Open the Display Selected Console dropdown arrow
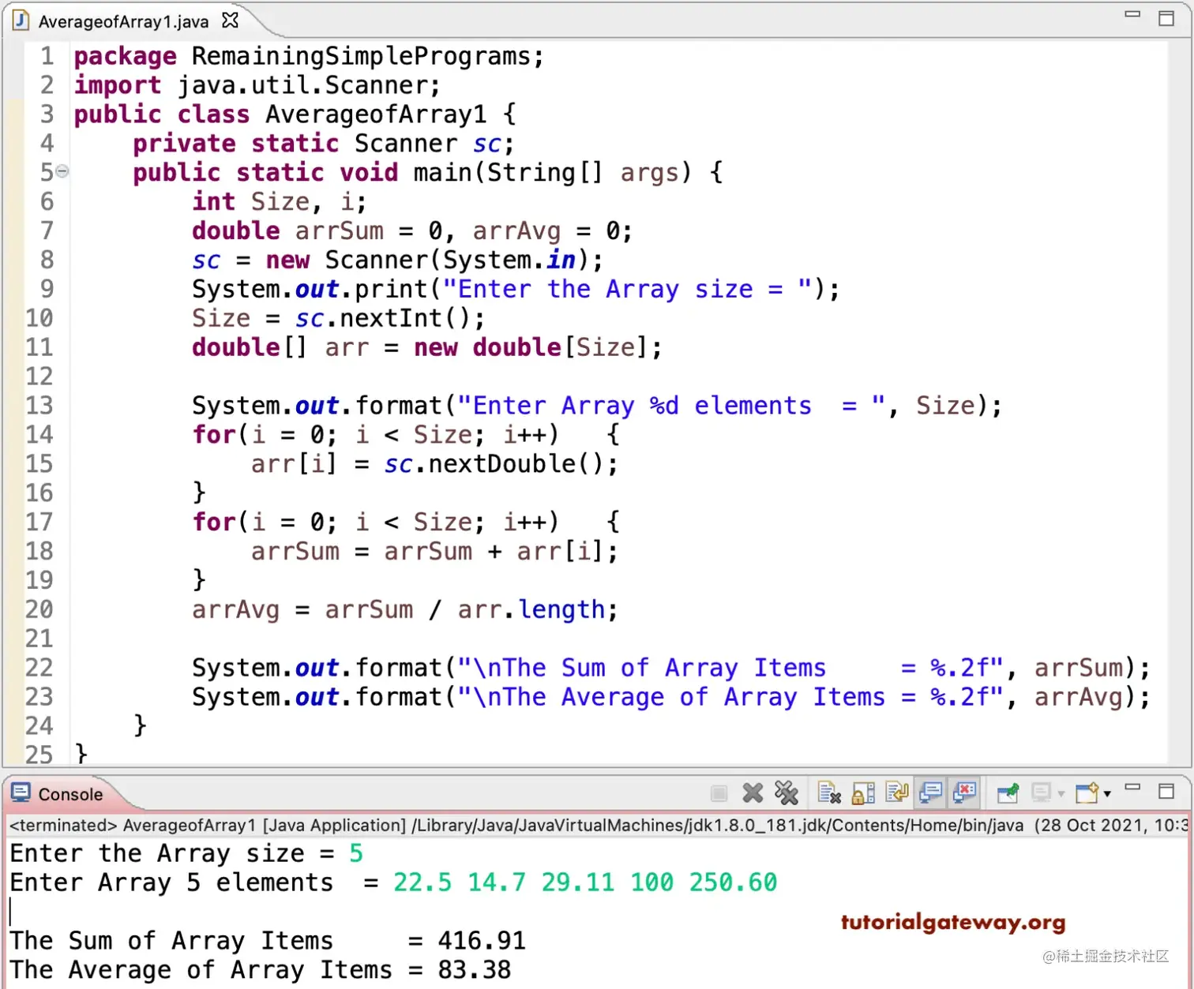1194x989 pixels. [1061, 793]
